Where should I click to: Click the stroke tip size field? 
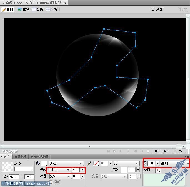(104, 163)
